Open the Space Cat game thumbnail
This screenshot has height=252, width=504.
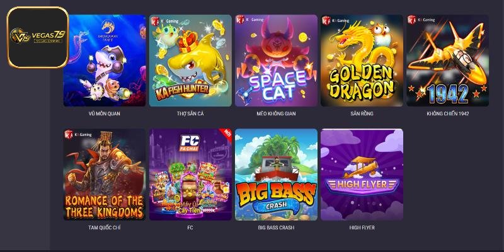pos(276,60)
